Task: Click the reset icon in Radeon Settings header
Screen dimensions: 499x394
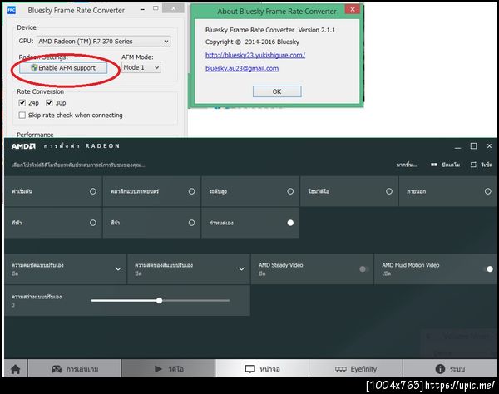Action: [473, 165]
